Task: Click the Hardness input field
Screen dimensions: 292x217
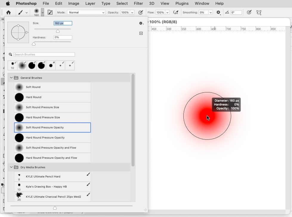Action: pos(63,37)
